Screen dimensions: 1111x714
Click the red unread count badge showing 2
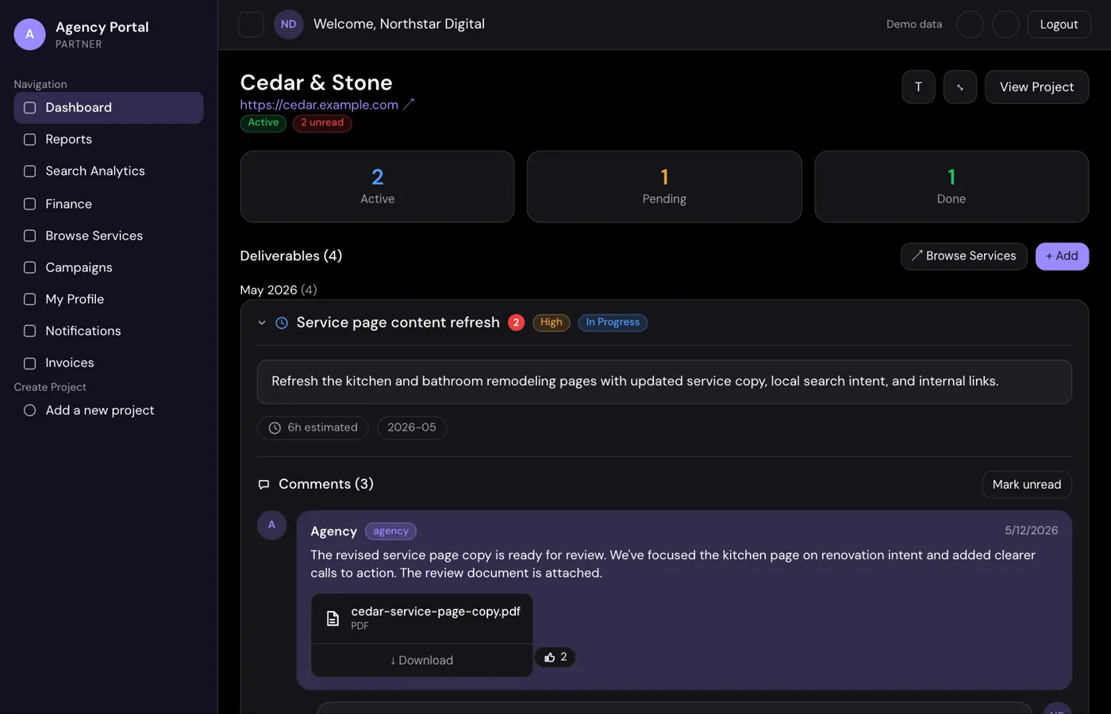(x=516, y=323)
